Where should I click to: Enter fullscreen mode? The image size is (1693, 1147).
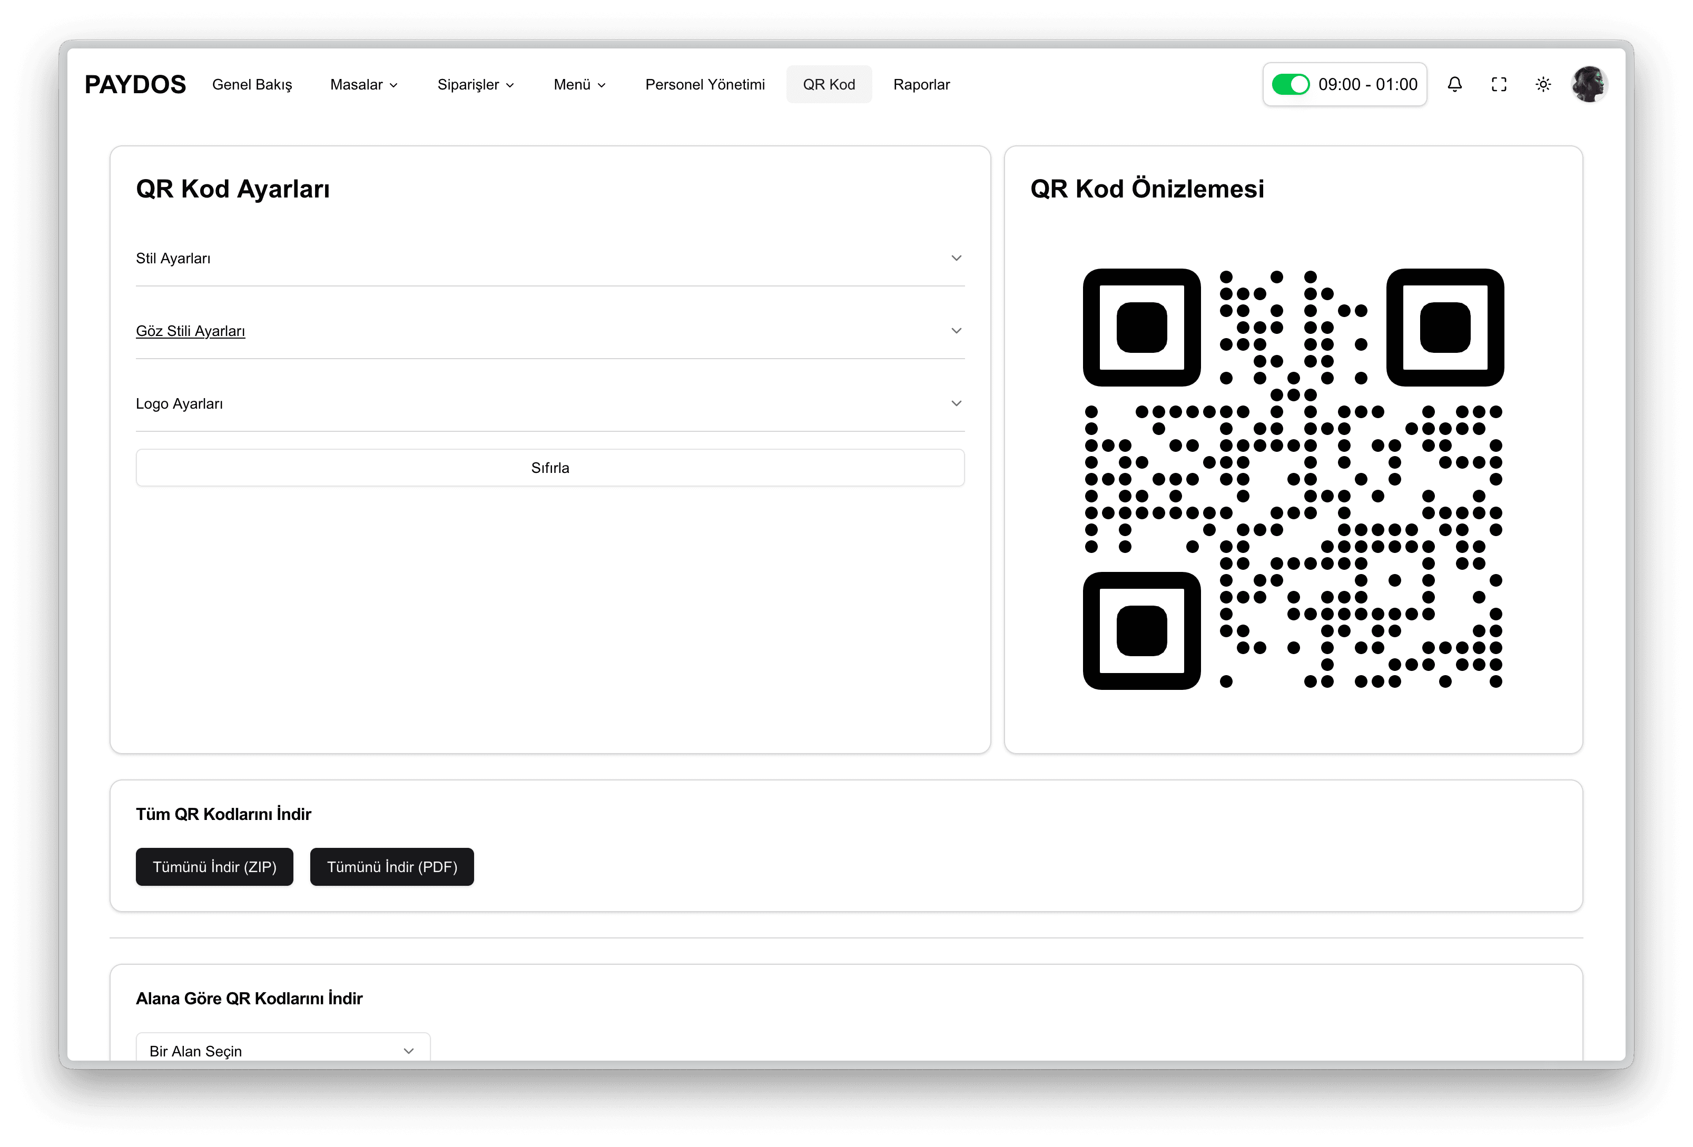point(1499,84)
